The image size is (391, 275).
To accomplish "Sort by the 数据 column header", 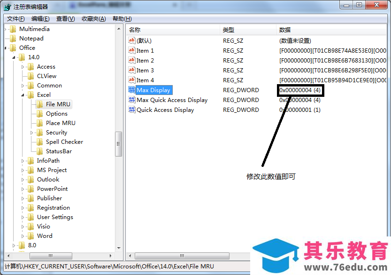I will 331,30.
